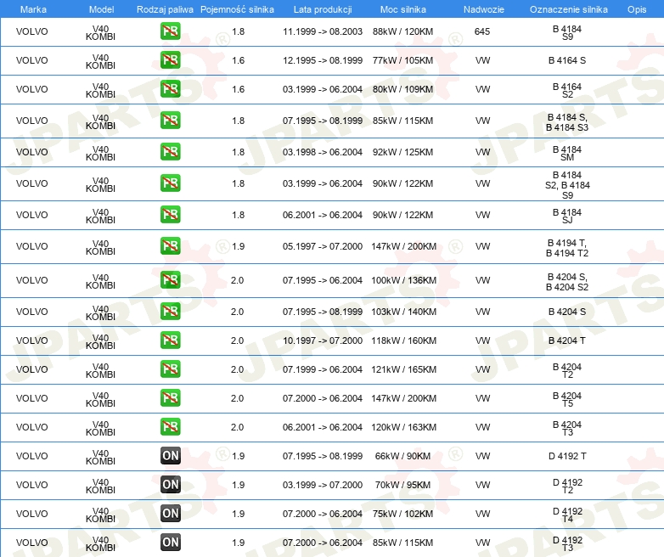This screenshot has height=557, width=664.
Task: Click petrol fuel icon in 92kW / 125KM row
Action: point(170,152)
